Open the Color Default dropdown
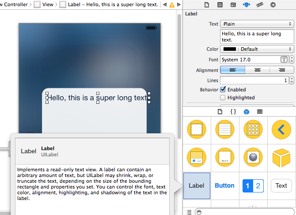 pyautogui.click(x=266, y=49)
